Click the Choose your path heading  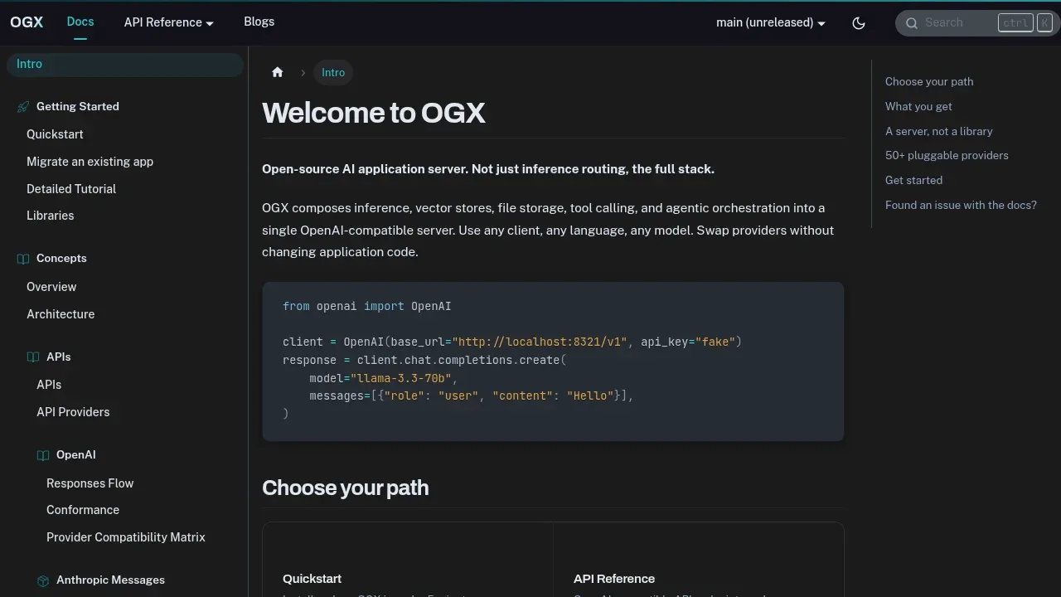346,488
